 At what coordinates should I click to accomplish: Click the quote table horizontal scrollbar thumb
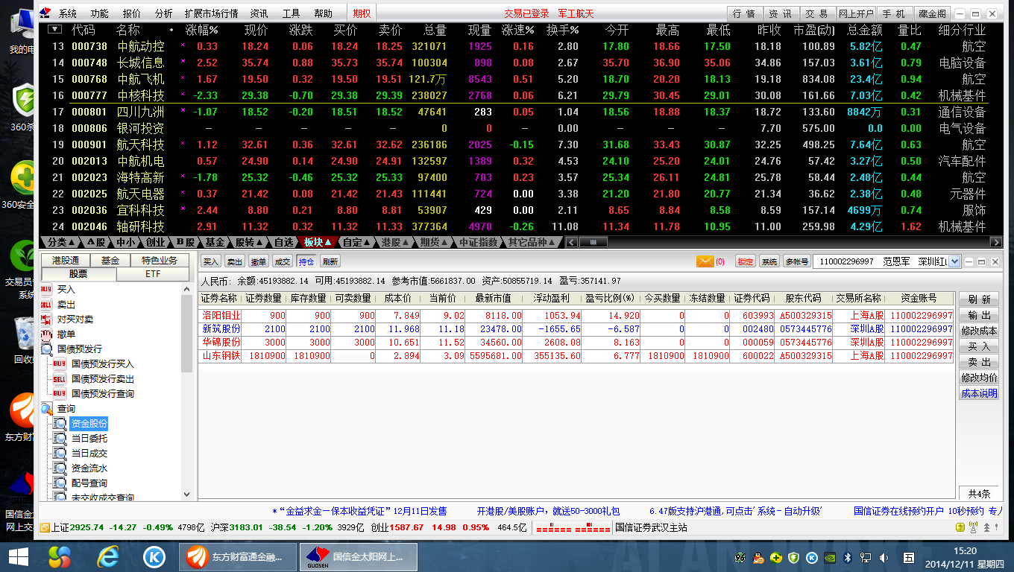(593, 242)
